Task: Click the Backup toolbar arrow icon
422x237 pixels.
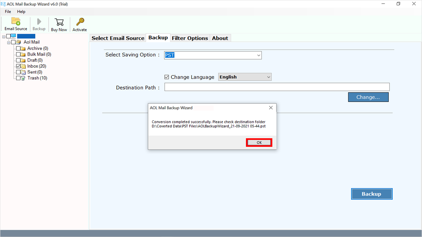Action: [x=39, y=21]
